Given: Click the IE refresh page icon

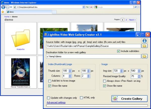Looking at the screenshot, I should pos(87,7).
